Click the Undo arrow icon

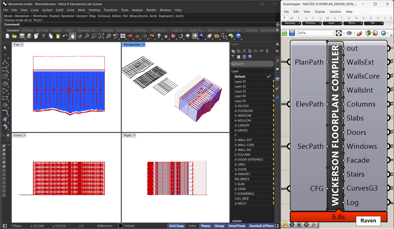tap(65, 36)
